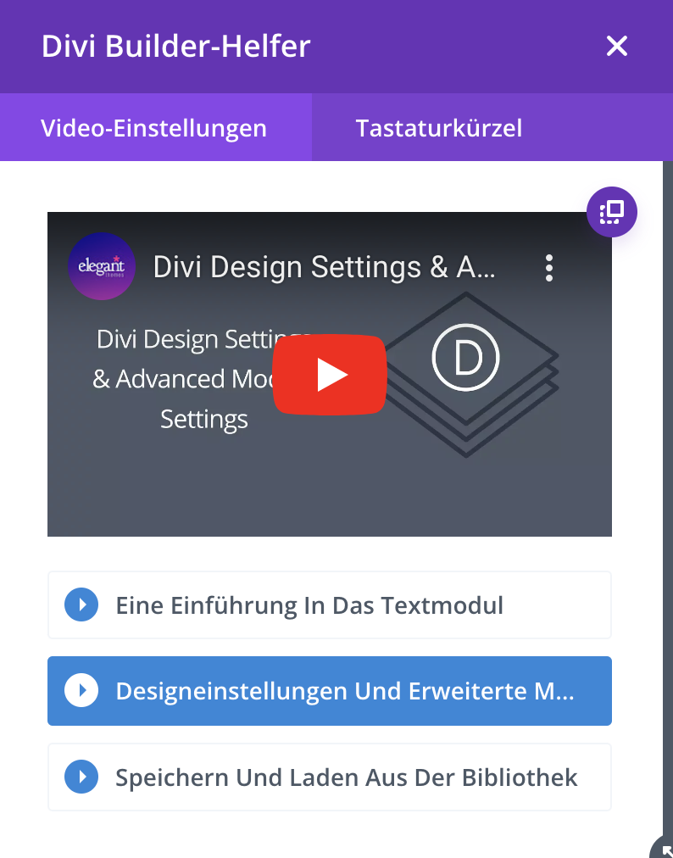Click play icon beside Eine Einführung In Das Textmodul
The image size is (673, 858).
click(81, 605)
